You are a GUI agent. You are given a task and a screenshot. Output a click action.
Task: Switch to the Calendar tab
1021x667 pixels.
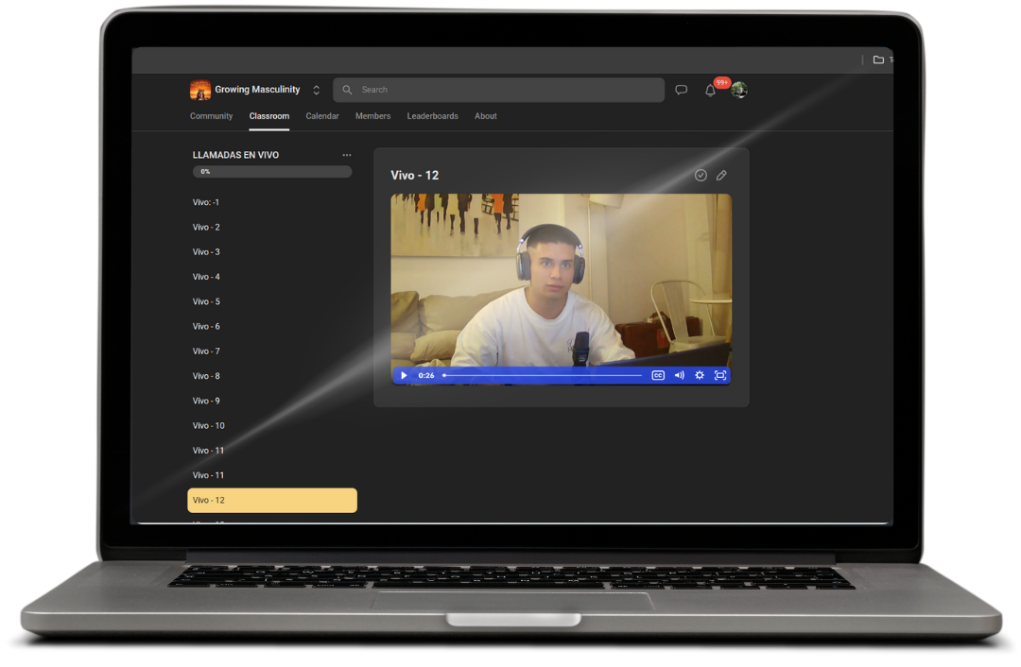(x=322, y=116)
